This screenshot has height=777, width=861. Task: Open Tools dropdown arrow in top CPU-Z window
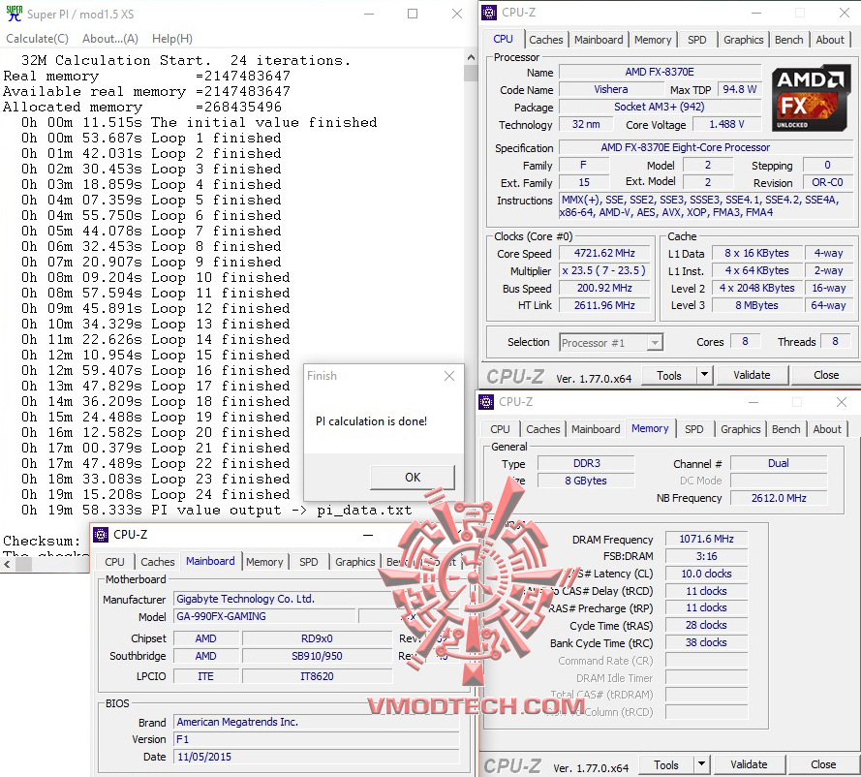[704, 375]
